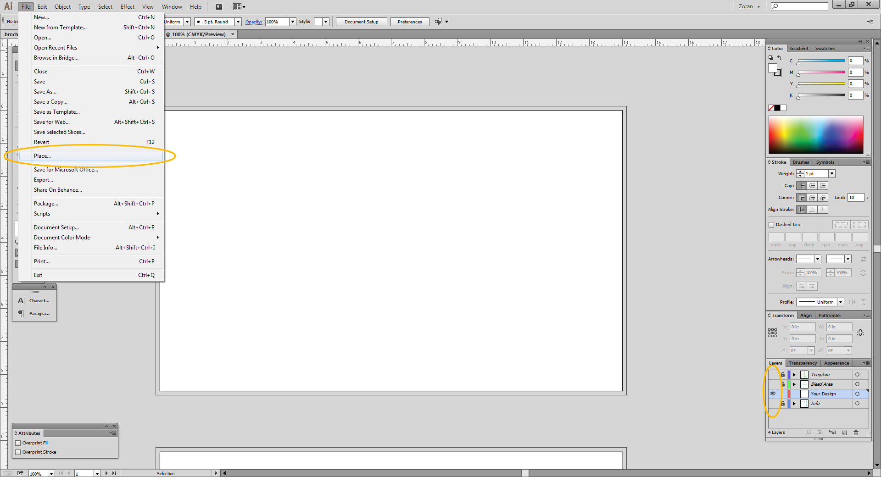Screen dimensions: 881x477
Task: Switch to the Swatches tab
Action: pos(825,48)
